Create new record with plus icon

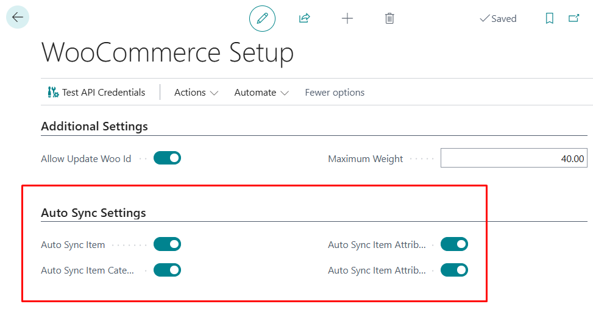click(x=347, y=18)
